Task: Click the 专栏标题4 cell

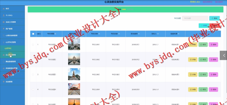Action: point(52,89)
